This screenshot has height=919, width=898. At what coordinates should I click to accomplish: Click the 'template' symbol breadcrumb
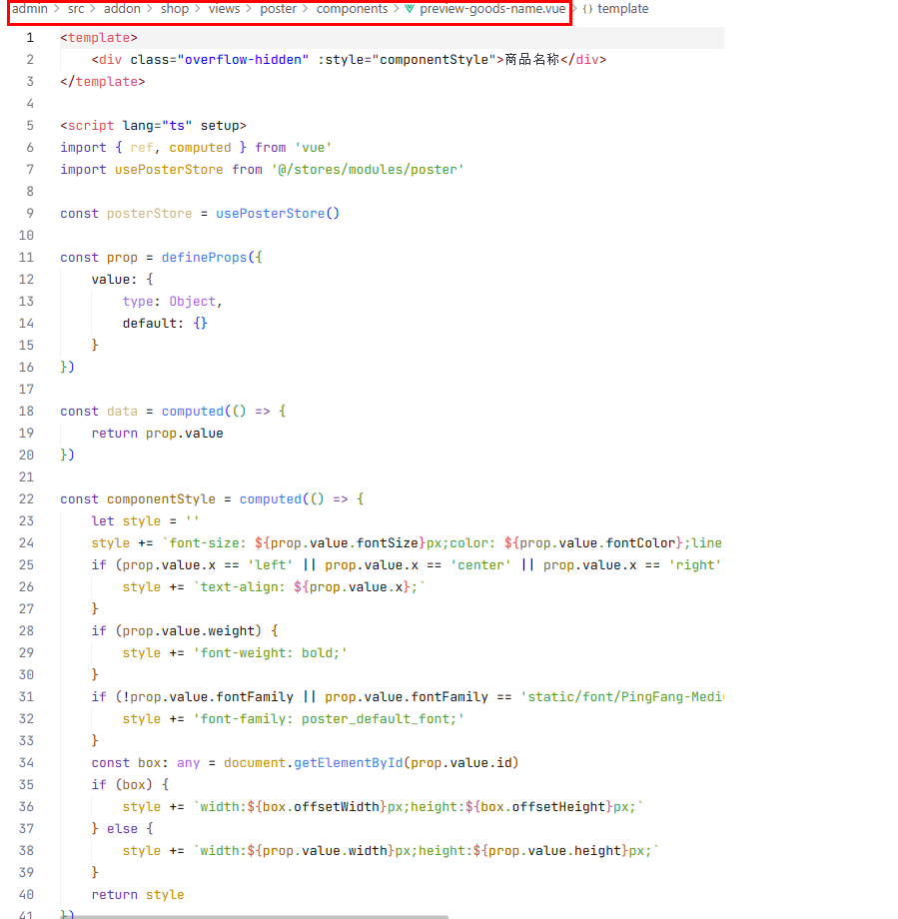pyautogui.click(x=622, y=9)
